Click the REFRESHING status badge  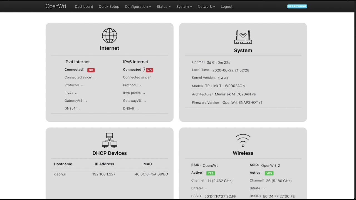pos(297,6)
